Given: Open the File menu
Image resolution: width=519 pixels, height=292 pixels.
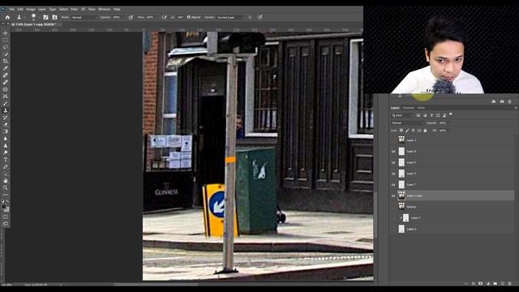Looking at the screenshot, I should [x=12, y=9].
